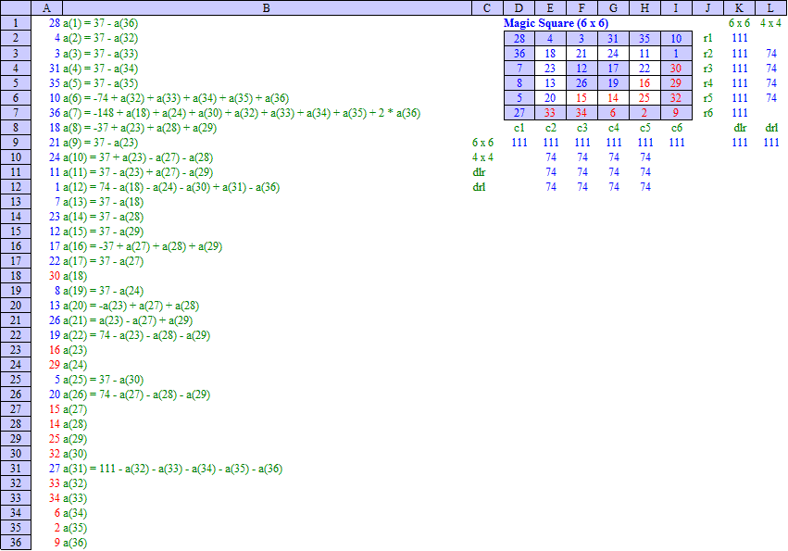Click magic square cell with 17
This screenshot has width=788, height=551.
[613, 69]
